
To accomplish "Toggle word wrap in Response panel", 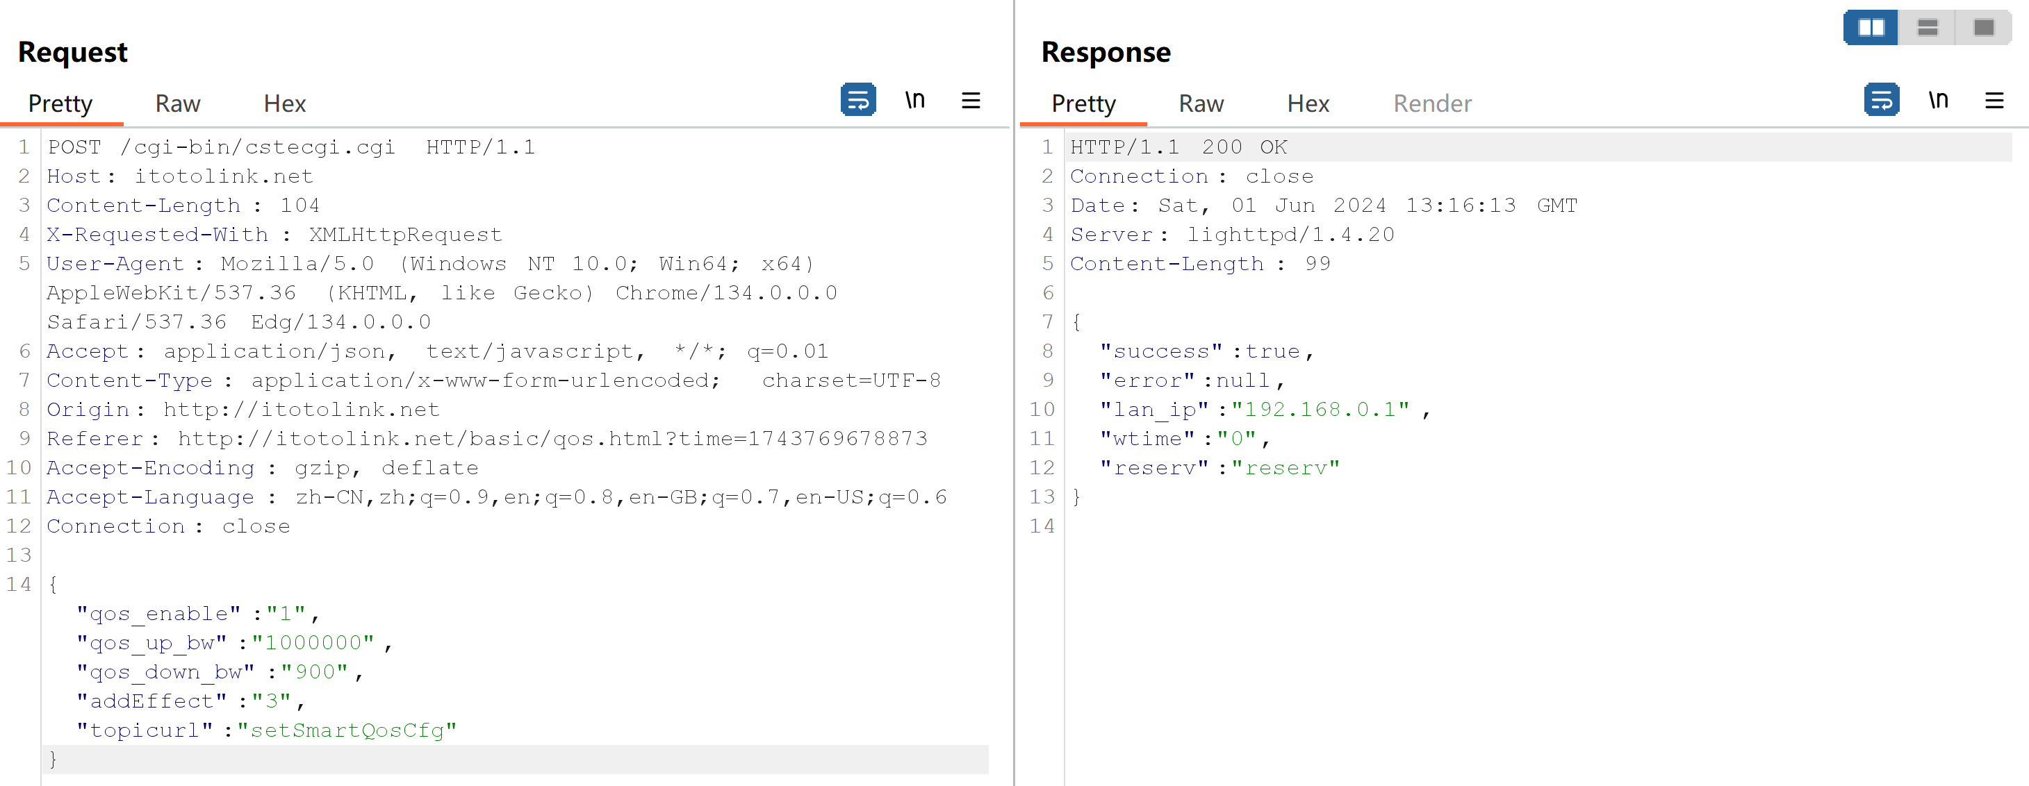I will [1881, 100].
